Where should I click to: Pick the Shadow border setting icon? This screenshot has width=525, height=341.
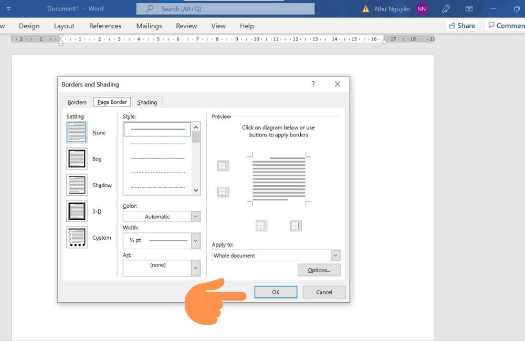(77, 185)
